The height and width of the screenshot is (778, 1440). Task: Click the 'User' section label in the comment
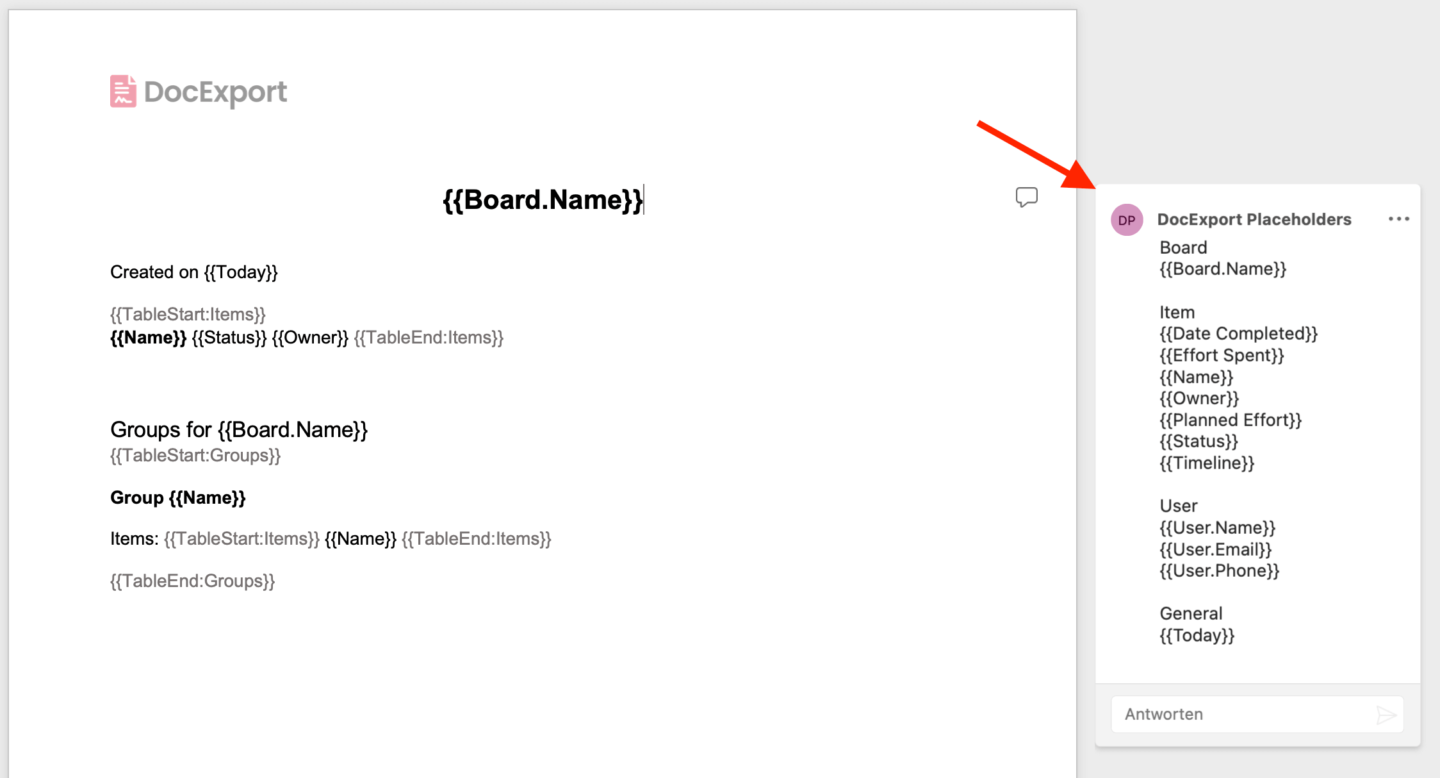(1178, 506)
